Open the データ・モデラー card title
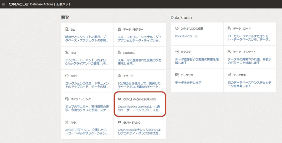Screen dimensions: 282x143 [133, 29]
